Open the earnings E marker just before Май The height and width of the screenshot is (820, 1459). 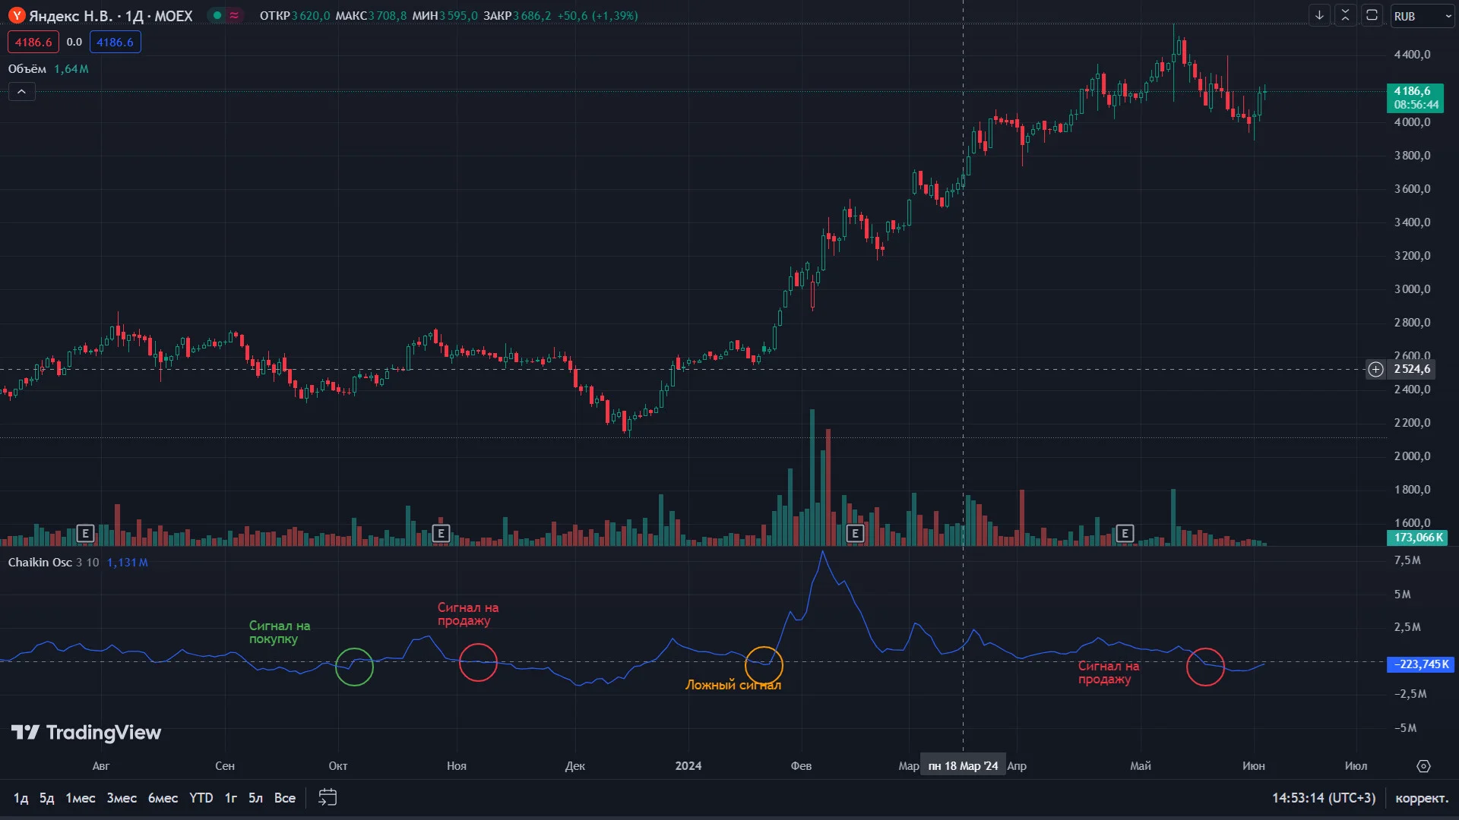1125,534
